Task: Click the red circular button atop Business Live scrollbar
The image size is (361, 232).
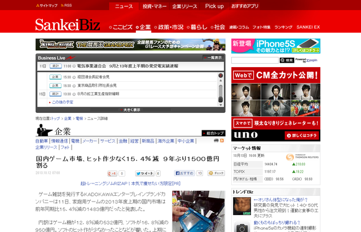Action: 221,75
